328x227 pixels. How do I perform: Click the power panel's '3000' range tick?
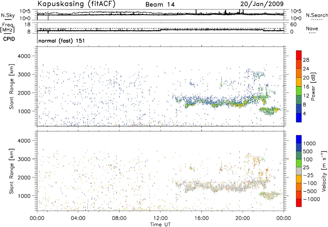point(24,75)
